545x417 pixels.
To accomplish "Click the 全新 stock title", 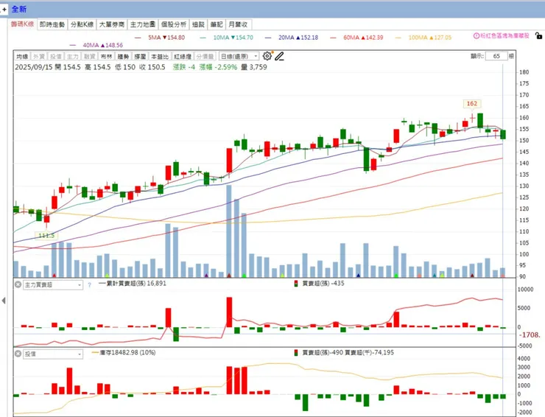I will click(x=18, y=10).
